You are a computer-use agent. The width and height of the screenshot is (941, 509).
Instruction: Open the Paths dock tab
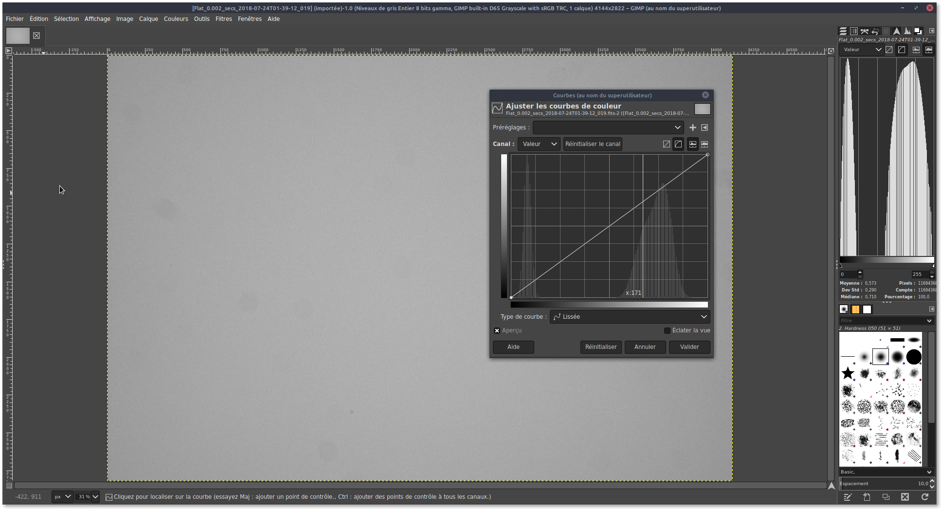pos(865,31)
